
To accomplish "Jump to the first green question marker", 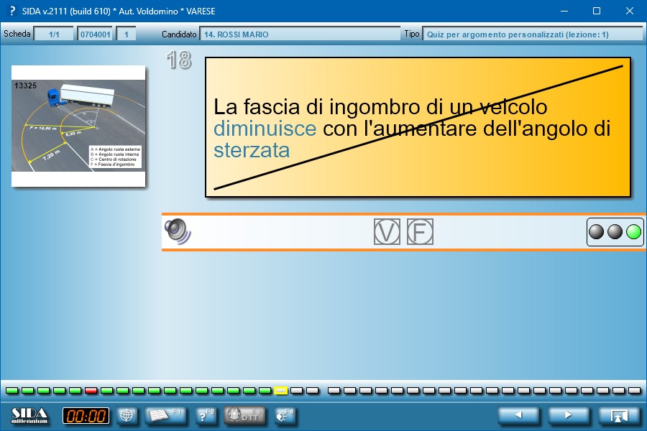I will coord(12,391).
